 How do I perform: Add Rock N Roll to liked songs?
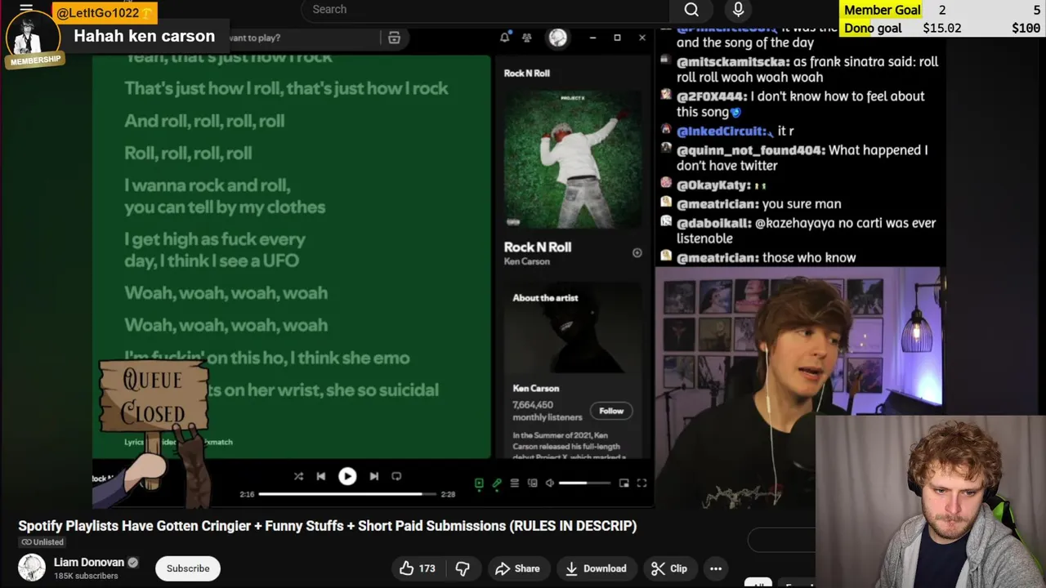637,253
